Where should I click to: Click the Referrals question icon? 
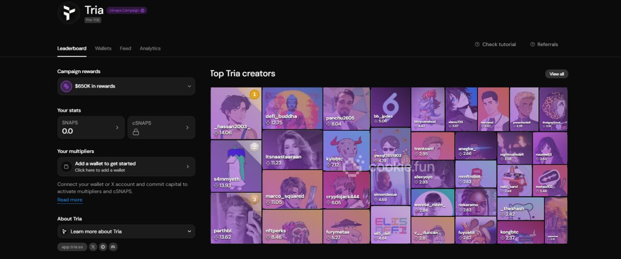click(533, 44)
